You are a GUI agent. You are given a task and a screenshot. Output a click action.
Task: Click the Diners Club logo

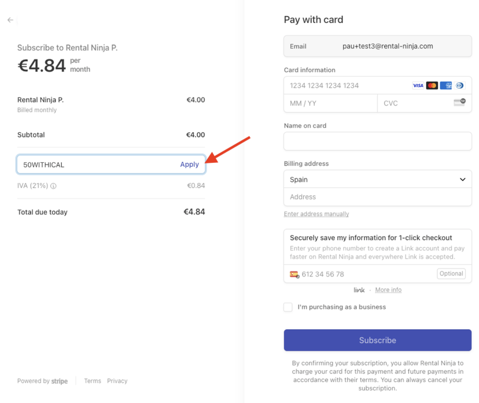460,85
